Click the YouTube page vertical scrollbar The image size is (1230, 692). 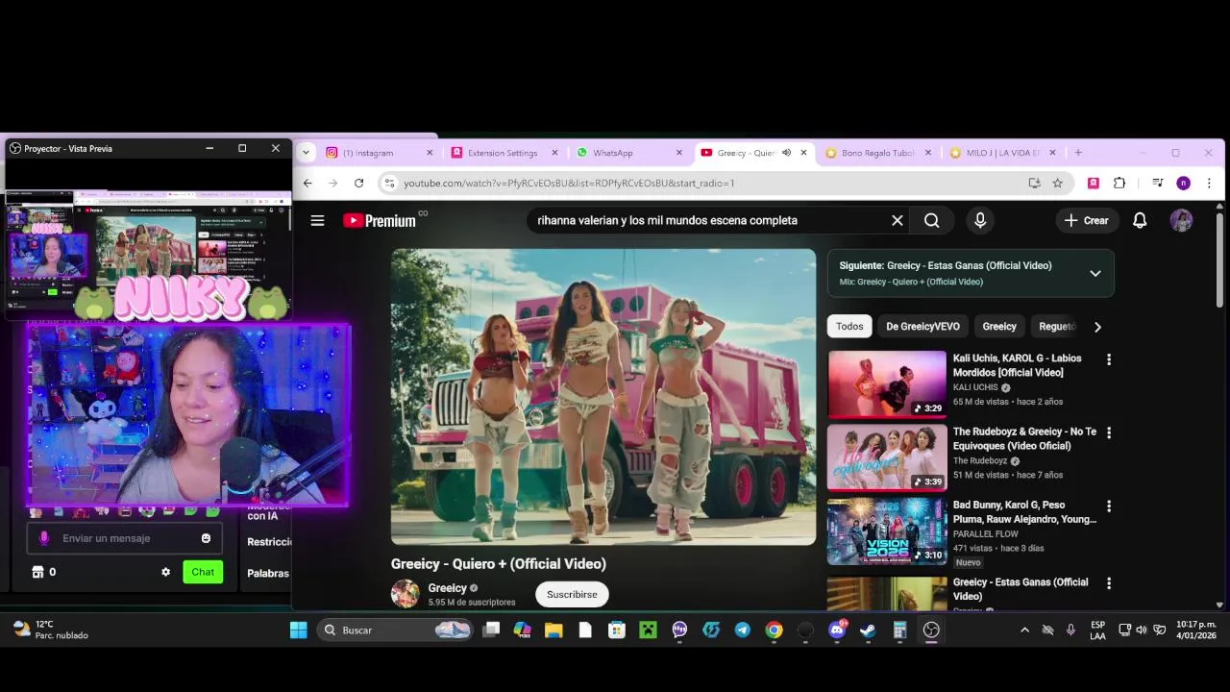(x=1219, y=259)
